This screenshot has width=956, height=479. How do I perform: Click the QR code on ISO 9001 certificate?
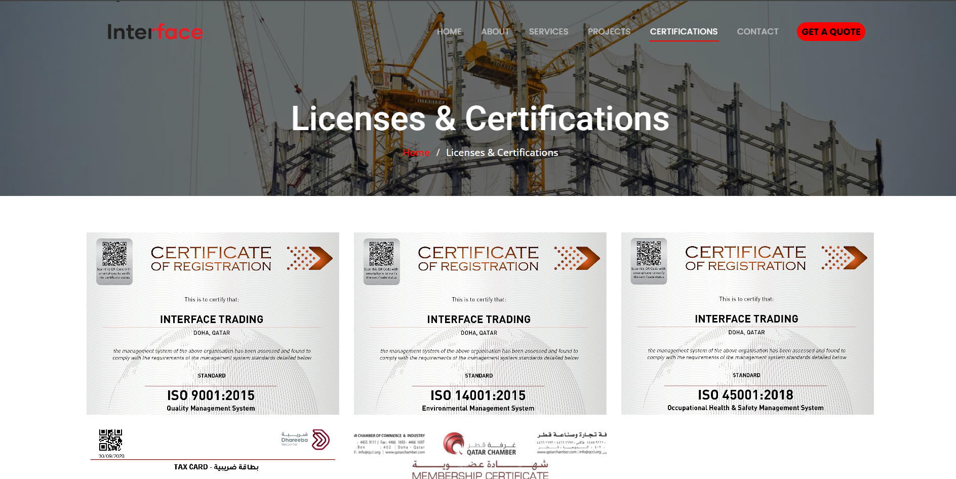(114, 254)
